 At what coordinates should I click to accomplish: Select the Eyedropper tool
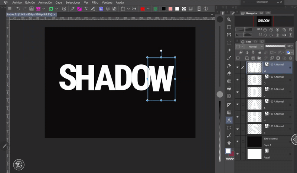[x=229, y=58]
